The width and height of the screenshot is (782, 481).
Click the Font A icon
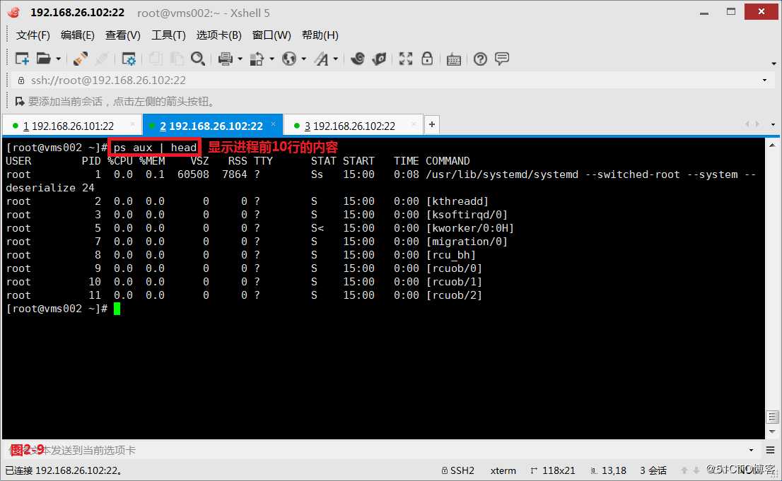point(322,59)
